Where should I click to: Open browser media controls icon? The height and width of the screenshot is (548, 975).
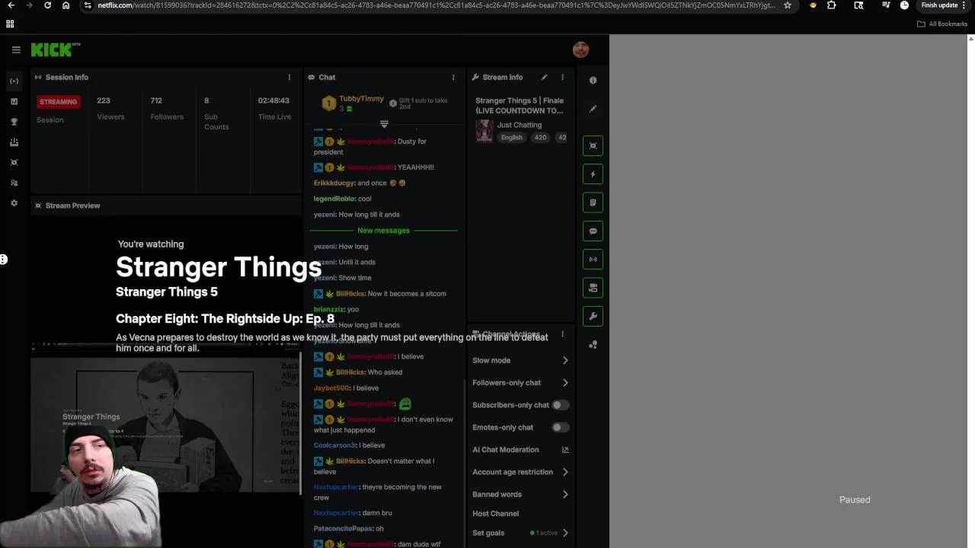886,5
